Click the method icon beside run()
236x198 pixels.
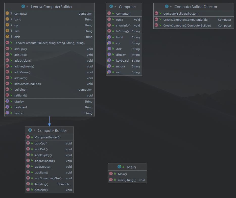click(109, 19)
